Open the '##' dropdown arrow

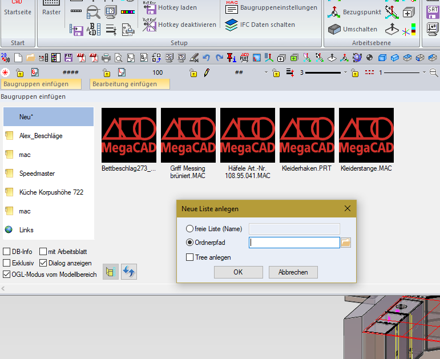click(x=266, y=72)
